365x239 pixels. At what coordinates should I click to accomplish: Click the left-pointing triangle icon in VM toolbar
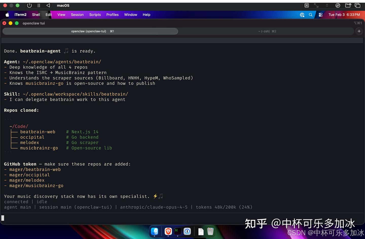point(48,5)
